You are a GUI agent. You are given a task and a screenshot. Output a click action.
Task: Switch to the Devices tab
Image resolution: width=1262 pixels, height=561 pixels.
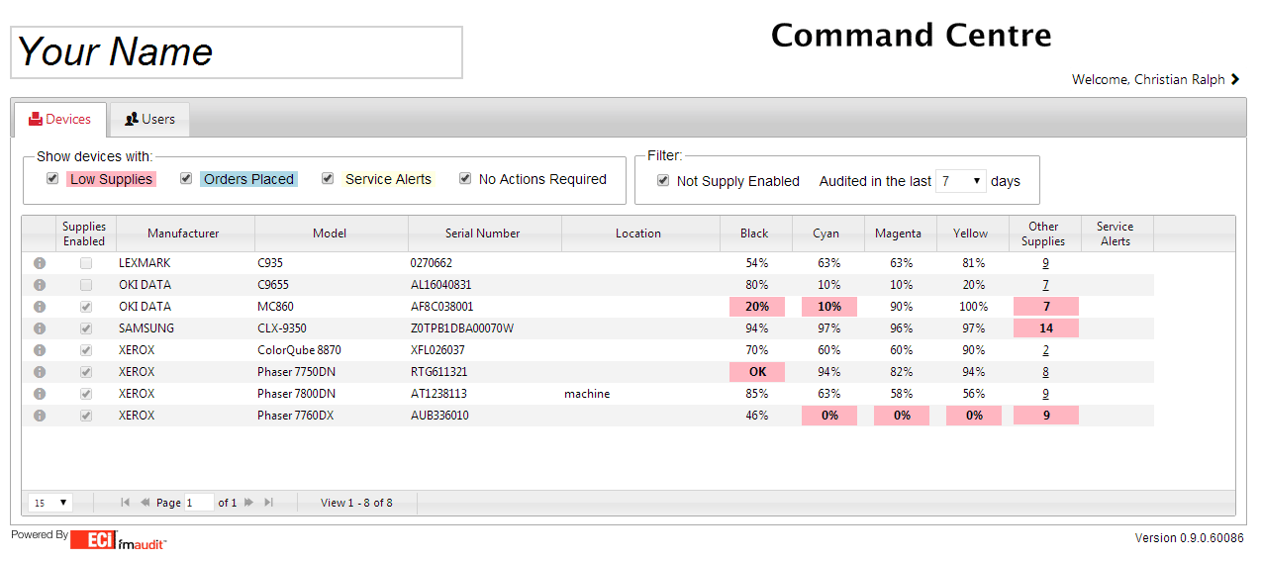coord(59,120)
